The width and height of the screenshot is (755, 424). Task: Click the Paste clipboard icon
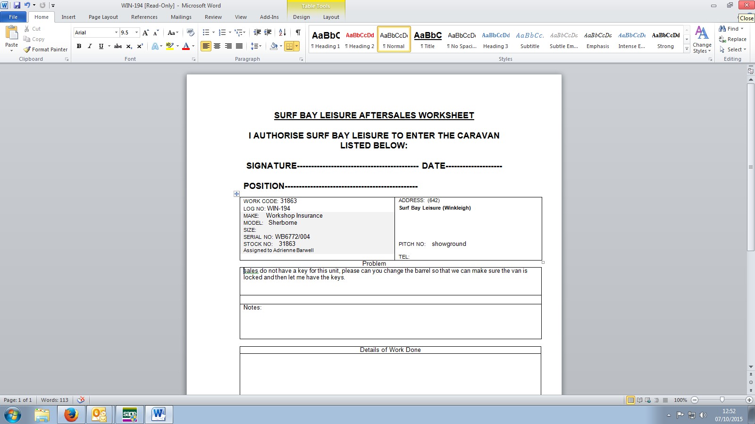[x=11, y=32]
